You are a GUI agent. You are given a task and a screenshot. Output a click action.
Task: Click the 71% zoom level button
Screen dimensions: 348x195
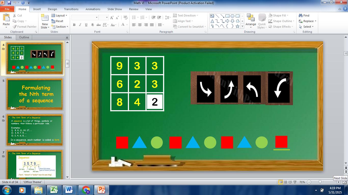[x=302, y=182]
